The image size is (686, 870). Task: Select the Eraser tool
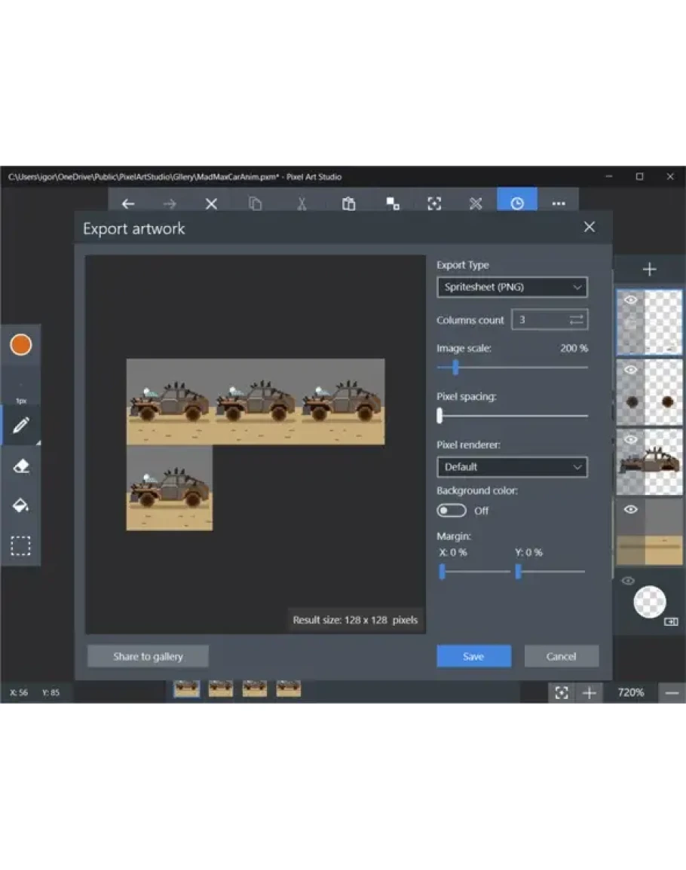[x=20, y=466]
